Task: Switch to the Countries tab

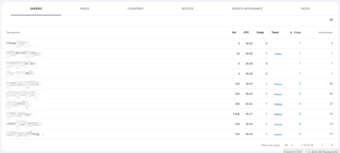Action: [135, 9]
